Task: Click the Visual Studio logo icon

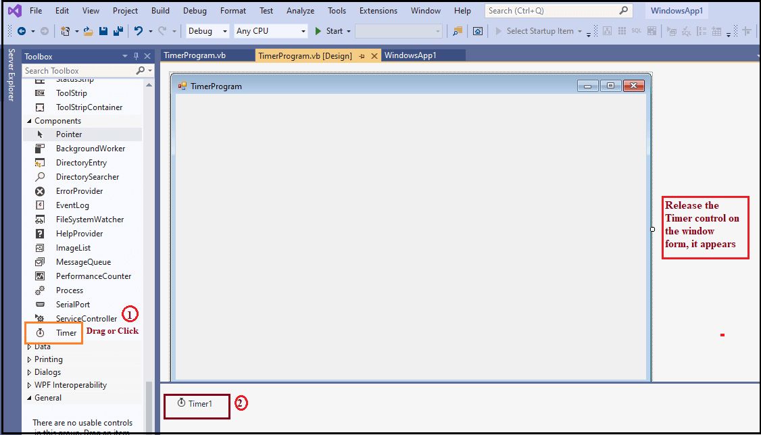Action: (x=15, y=10)
